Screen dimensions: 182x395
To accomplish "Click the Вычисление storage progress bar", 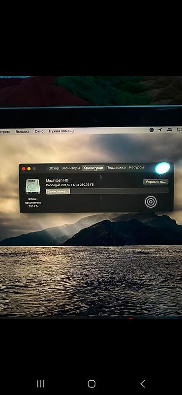I will click(x=107, y=192).
